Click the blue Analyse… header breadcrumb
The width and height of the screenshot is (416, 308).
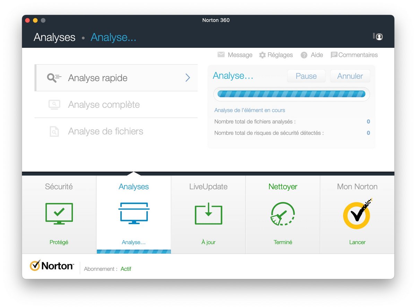coord(113,37)
